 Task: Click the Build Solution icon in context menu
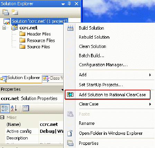click(70, 28)
